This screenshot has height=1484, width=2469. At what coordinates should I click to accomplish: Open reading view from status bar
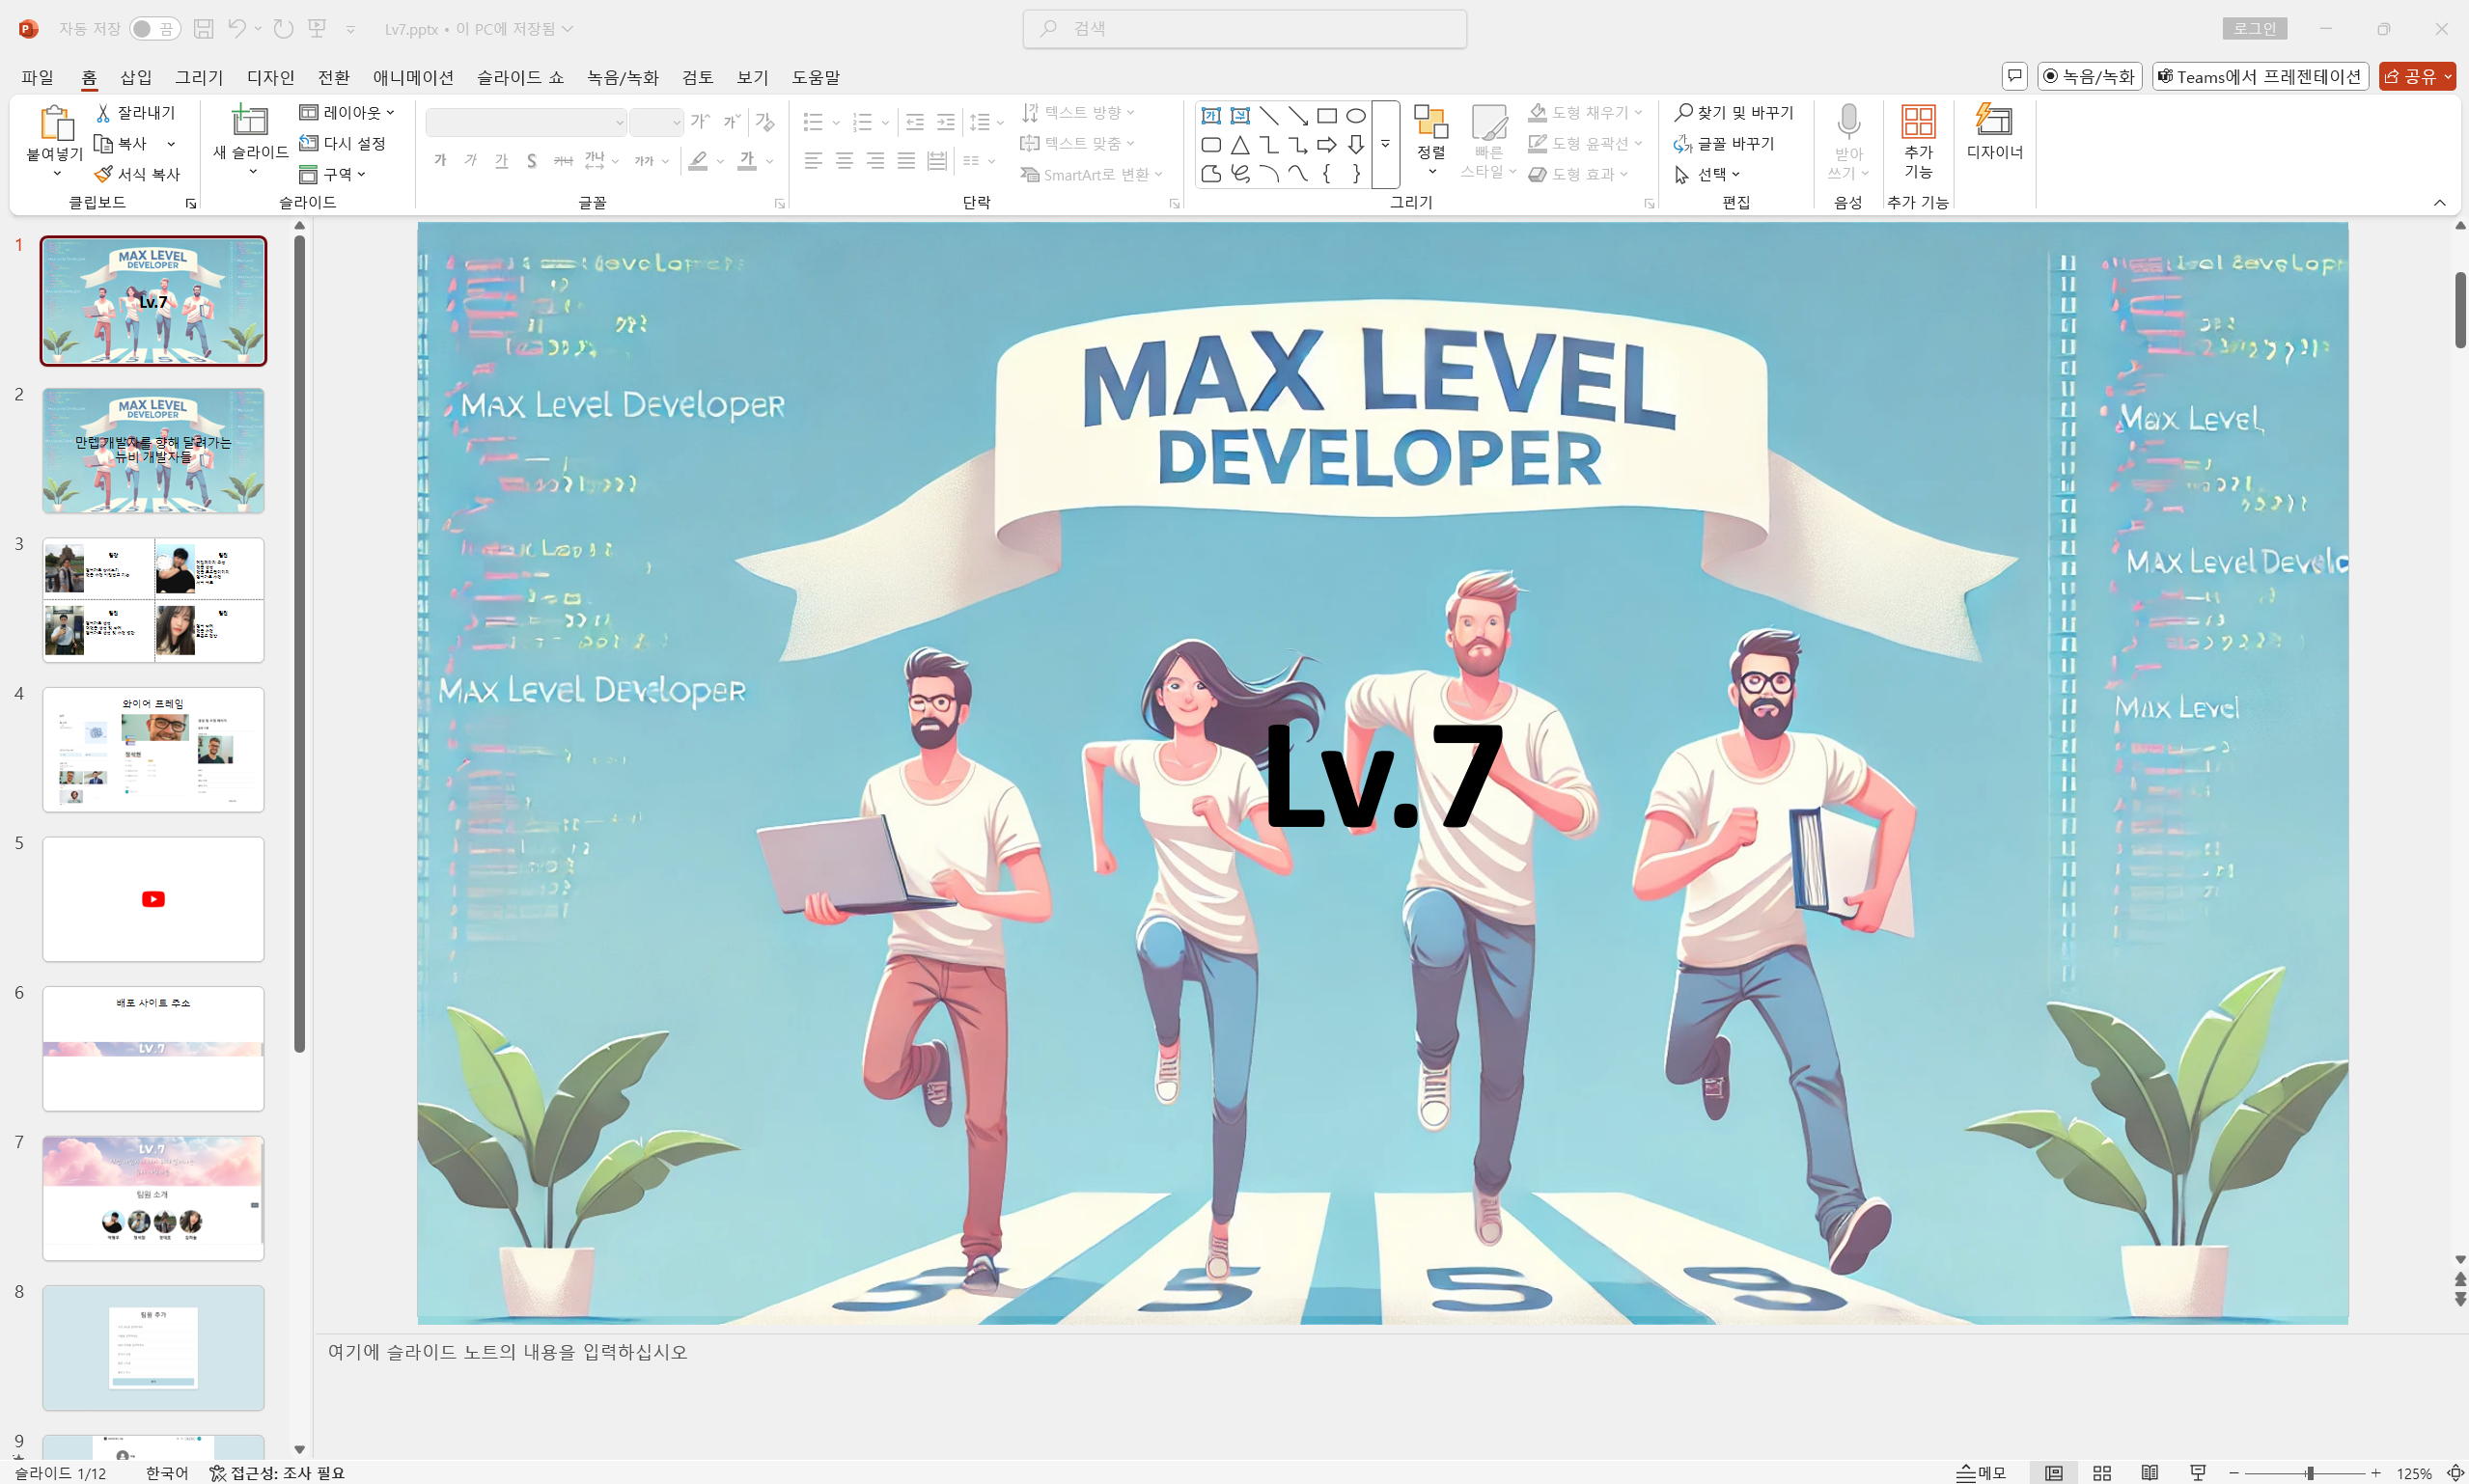coord(2149,1472)
